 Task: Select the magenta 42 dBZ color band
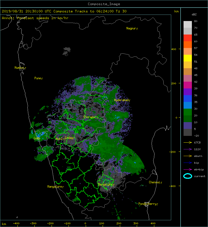pyautogui.click(x=188, y=85)
